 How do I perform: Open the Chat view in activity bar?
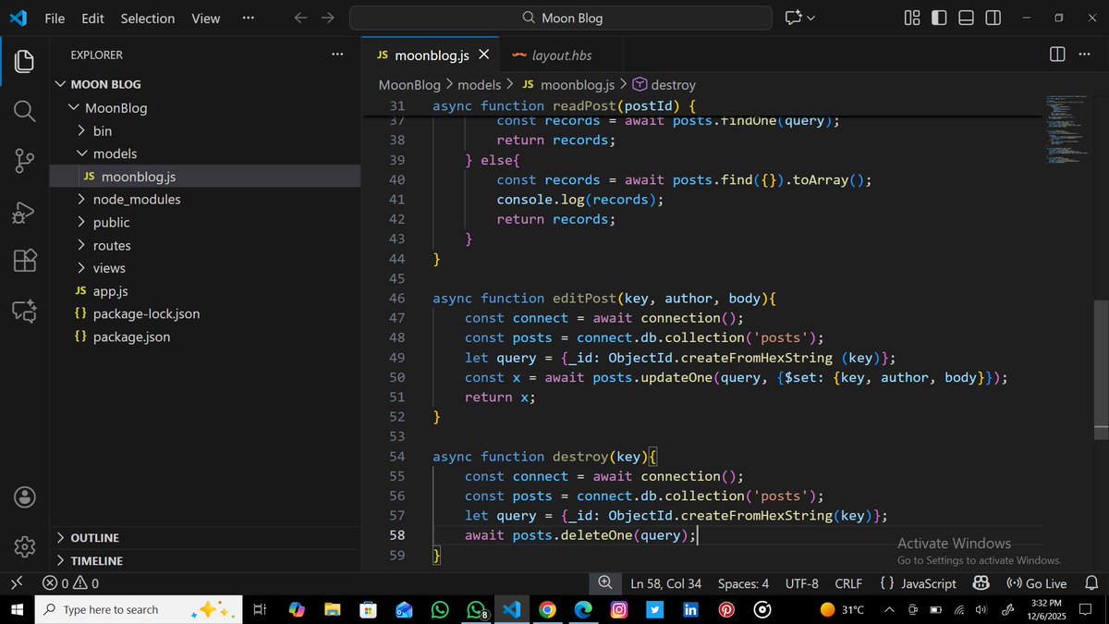(x=25, y=311)
